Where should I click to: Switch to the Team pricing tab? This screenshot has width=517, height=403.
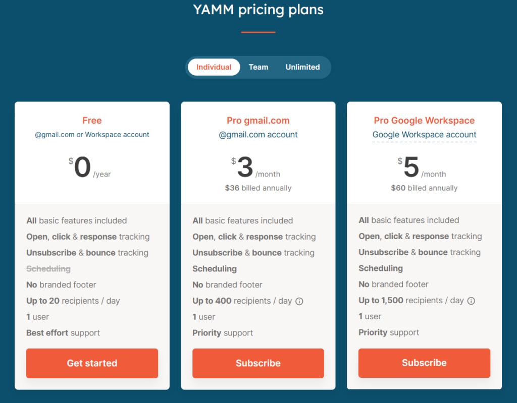tap(258, 67)
